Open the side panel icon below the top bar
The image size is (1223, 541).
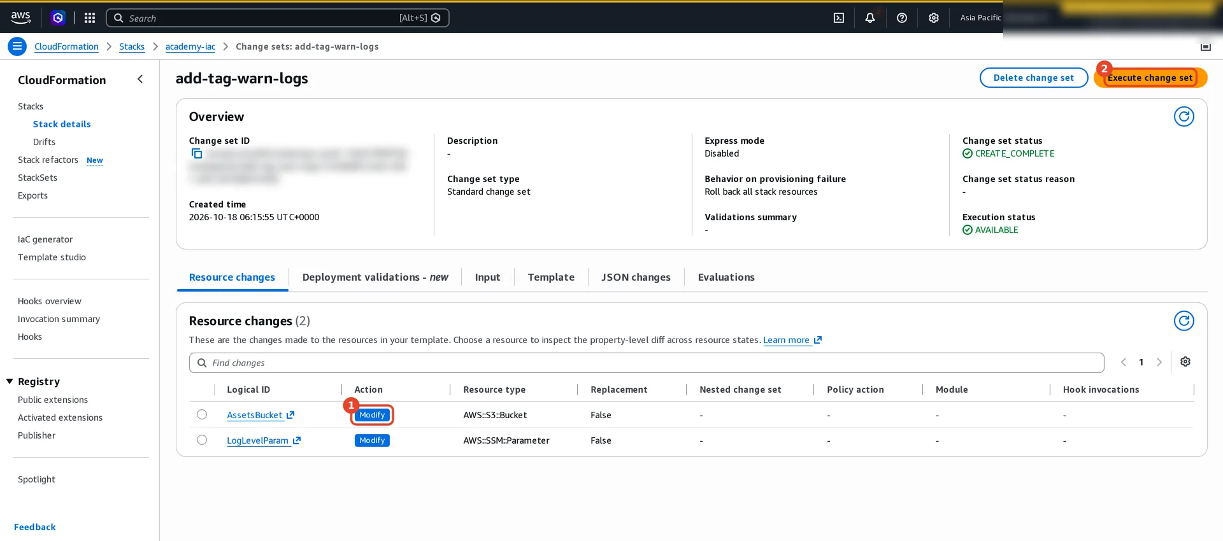1206,46
